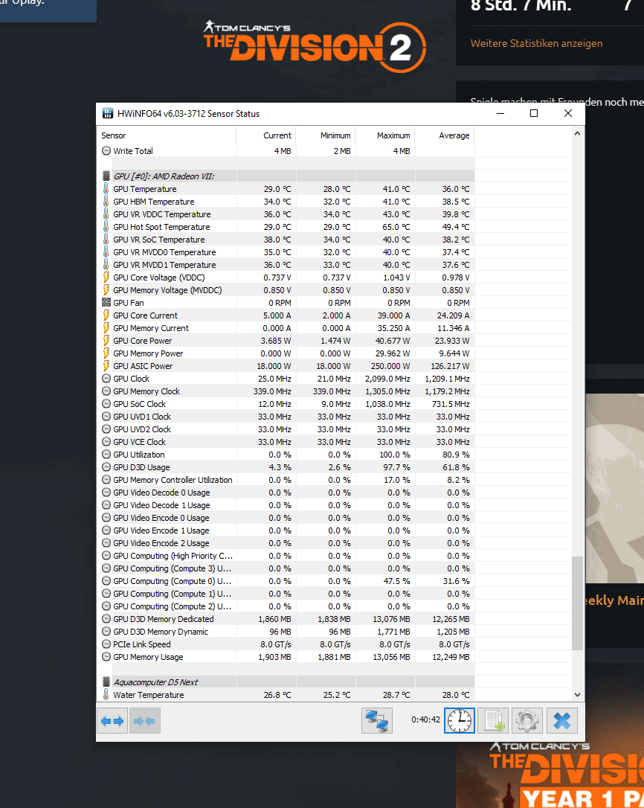The height and width of the screenshot is (808, 644).
Task: Minimize the HWiNFO64 Sensor Status window
Action: tap(500, 113)
